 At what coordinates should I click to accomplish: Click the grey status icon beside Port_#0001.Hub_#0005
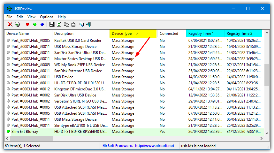point(8,40)
